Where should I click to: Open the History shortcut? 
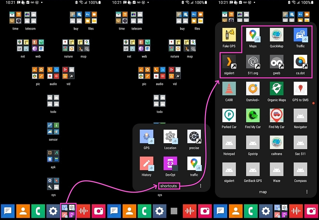(x=146, y=163)
